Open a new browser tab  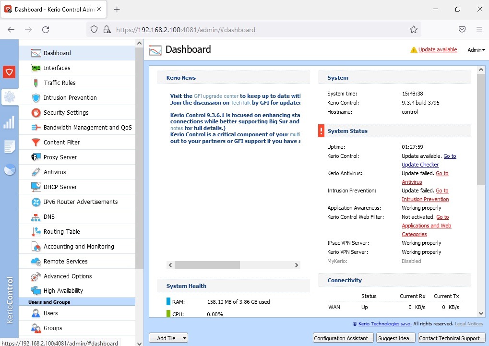click(x=117, y=10)
